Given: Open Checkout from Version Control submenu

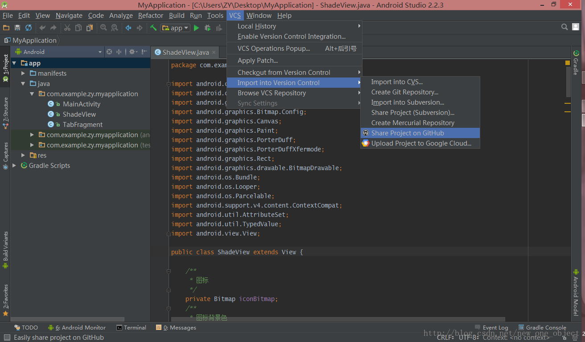Looking at the screenshot, I should pos(294,73).
